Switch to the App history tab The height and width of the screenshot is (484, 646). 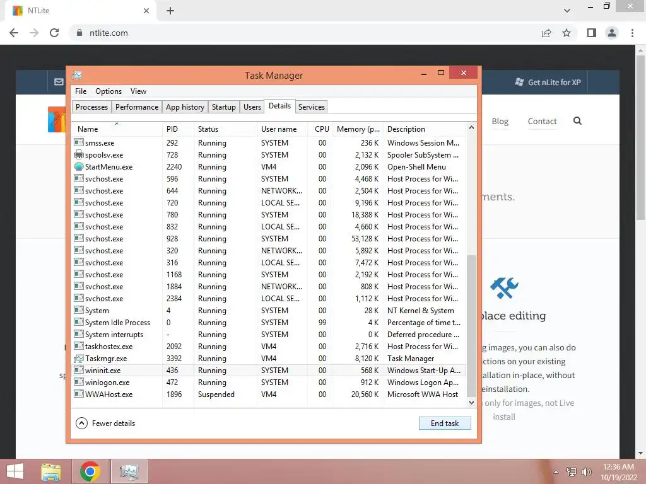pos(185,107)
